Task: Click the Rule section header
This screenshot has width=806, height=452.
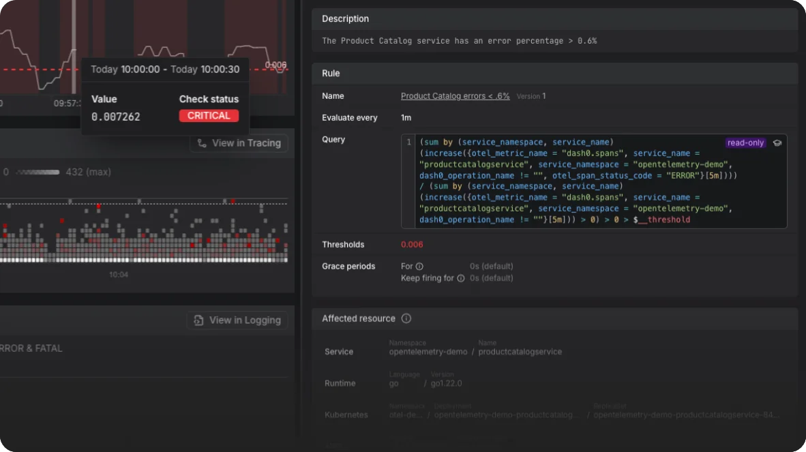Action: (554, 74)
